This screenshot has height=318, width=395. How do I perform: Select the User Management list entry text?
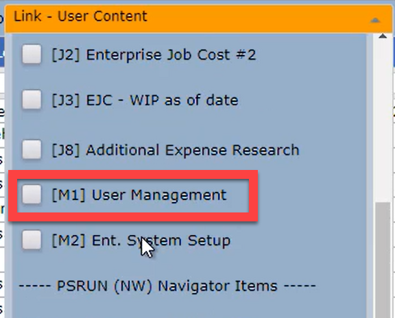tap(159, 195)
